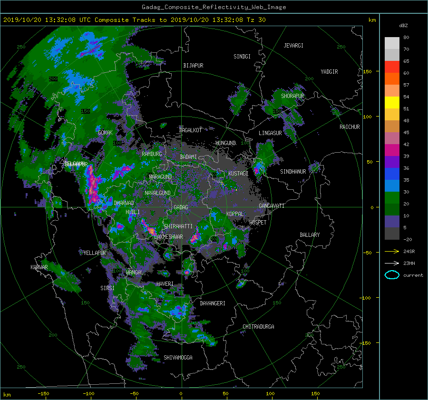This screenshot has width=428, height=400.
Task: Click the HOSPET city label
Action: click(x=258, y=223)
